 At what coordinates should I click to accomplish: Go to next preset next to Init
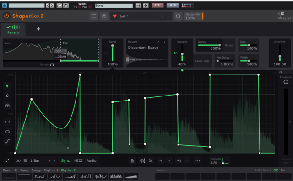coord(168,16)
